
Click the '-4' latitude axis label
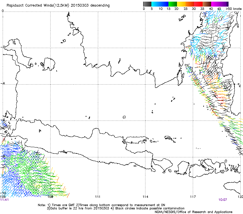click(3, 83)
